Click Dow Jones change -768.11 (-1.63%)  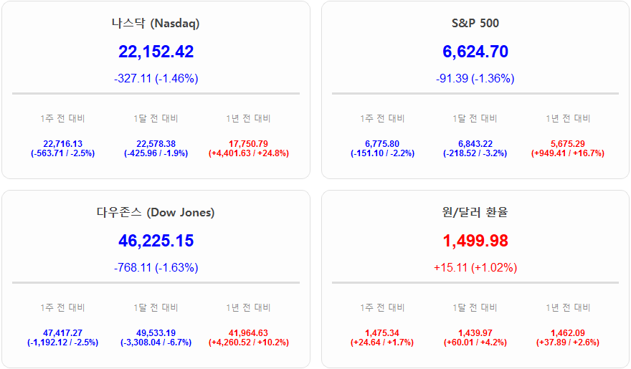(156, 267)
